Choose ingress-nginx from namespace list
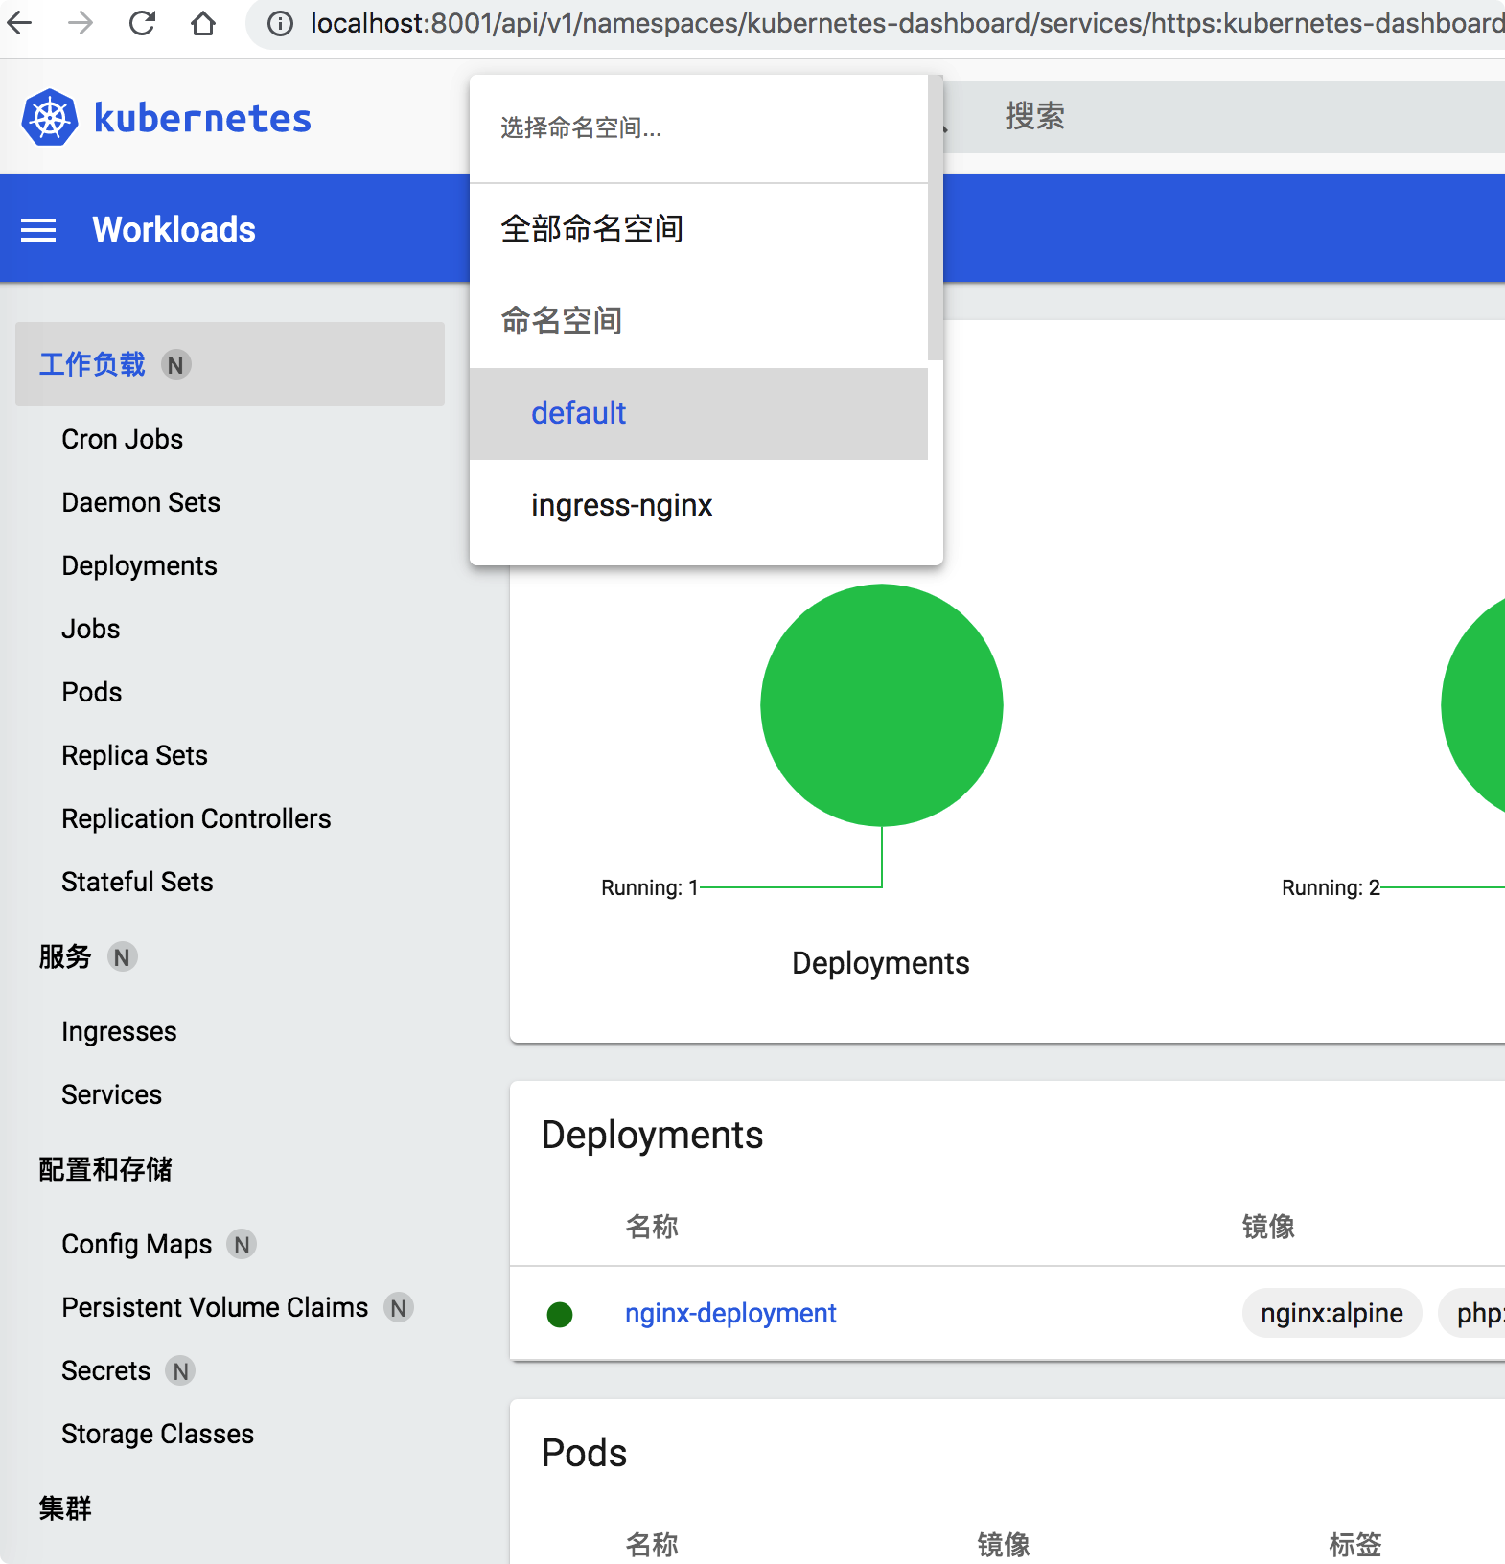1505x1564 pixels. tap(621, 505)
